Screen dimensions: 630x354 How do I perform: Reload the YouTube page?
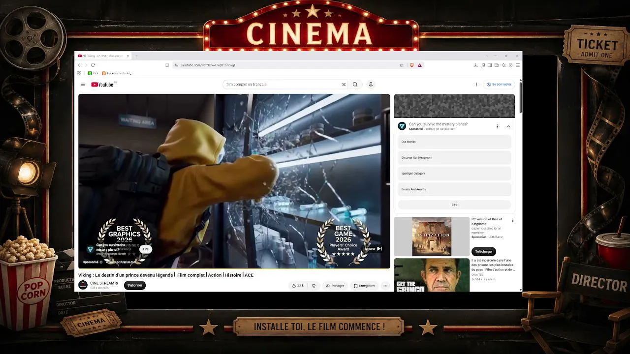coord(93,65)
